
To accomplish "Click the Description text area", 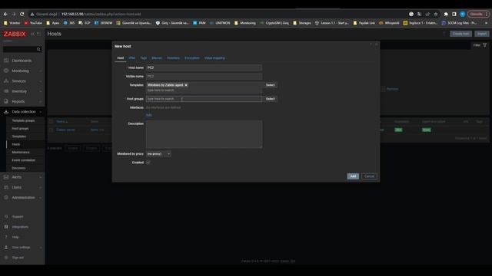I will point(204,134).
